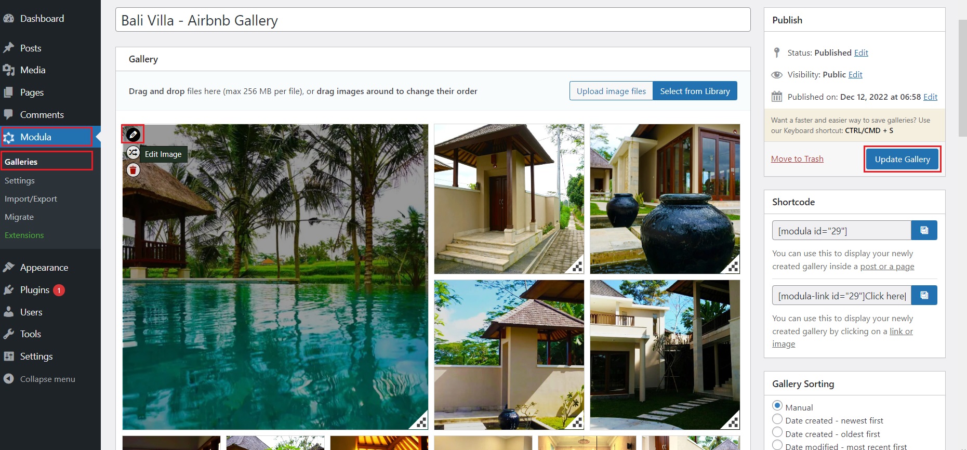967x450 pixels.
Task: Copy the modula-link shortcode
Action: 924,295
